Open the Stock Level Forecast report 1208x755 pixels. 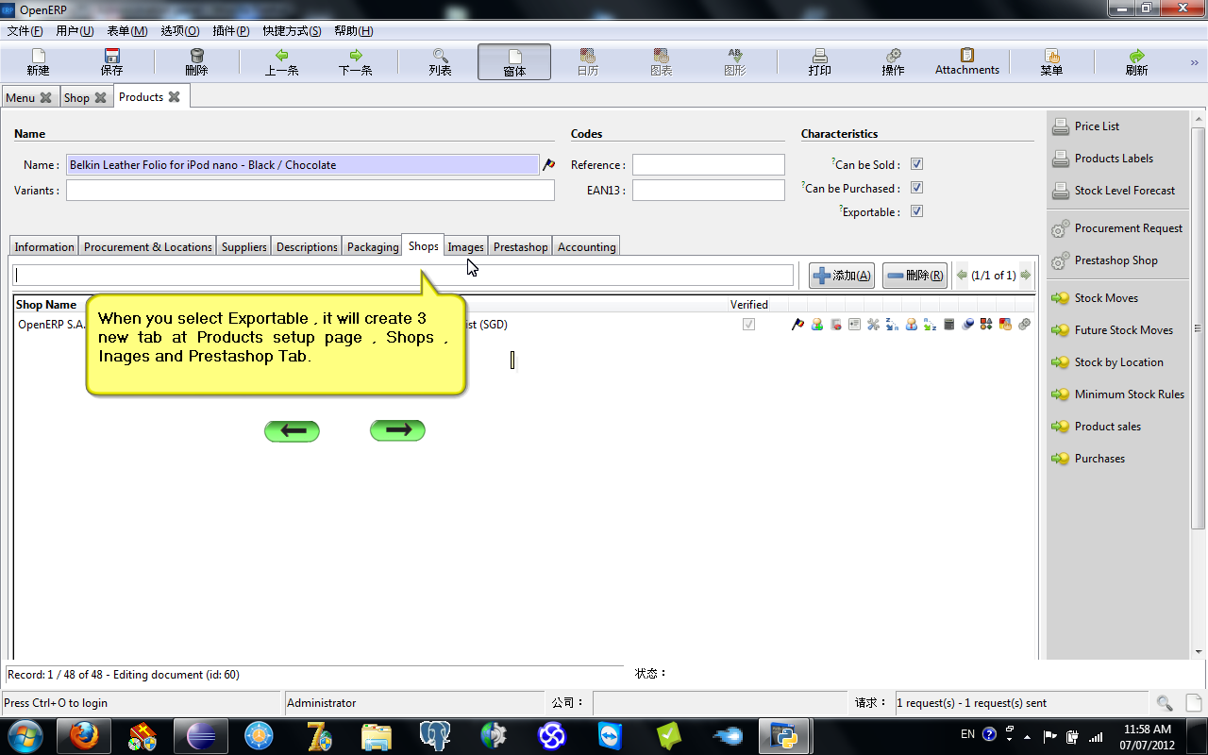[x=1125, y=191]
